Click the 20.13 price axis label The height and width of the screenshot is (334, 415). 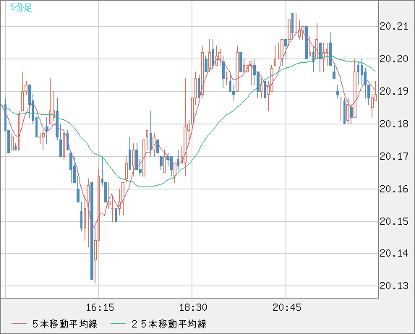coord(394,286)
